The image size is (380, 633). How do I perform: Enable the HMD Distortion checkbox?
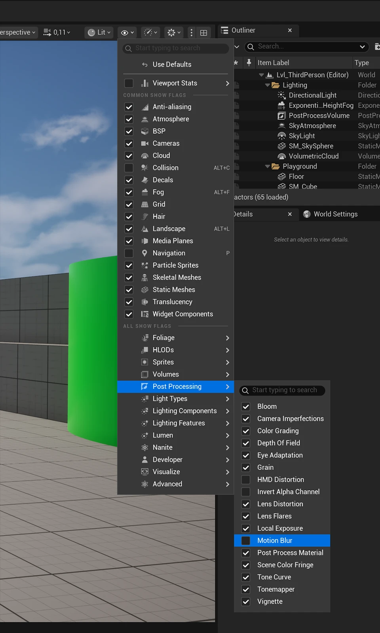tap(246, 479)
